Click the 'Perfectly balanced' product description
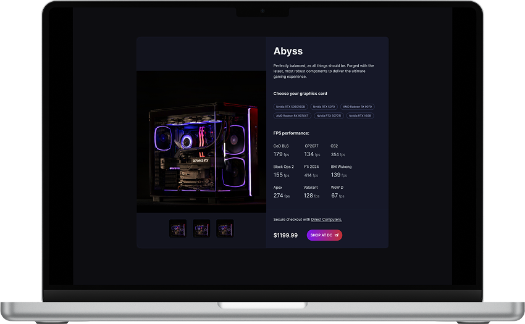 [324, 71]
